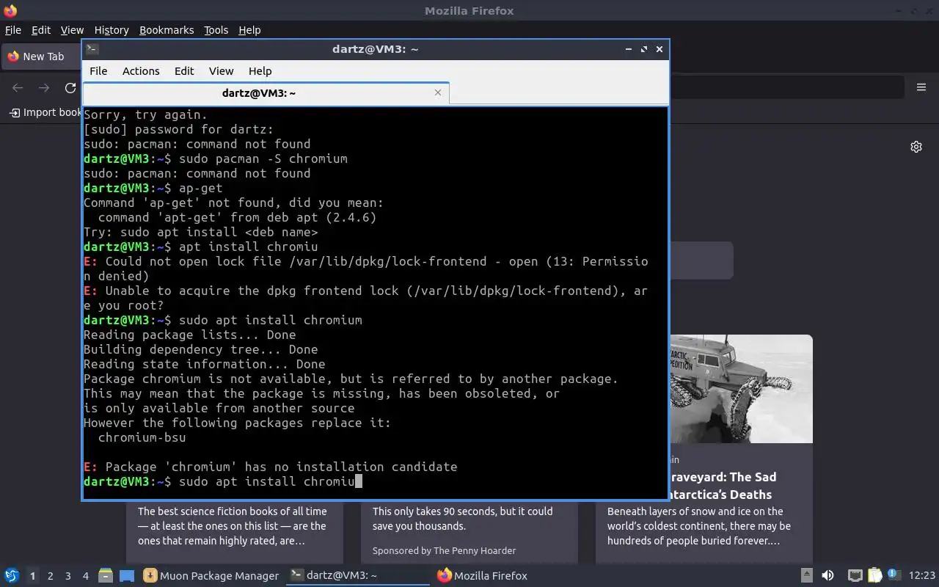
Task: Switch to Mozilla Firefox in the taskbar
Action: [x=483, y=576]
